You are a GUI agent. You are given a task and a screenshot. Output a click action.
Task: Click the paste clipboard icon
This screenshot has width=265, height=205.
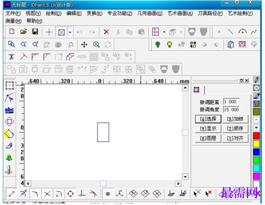click(x=141, y=32)
